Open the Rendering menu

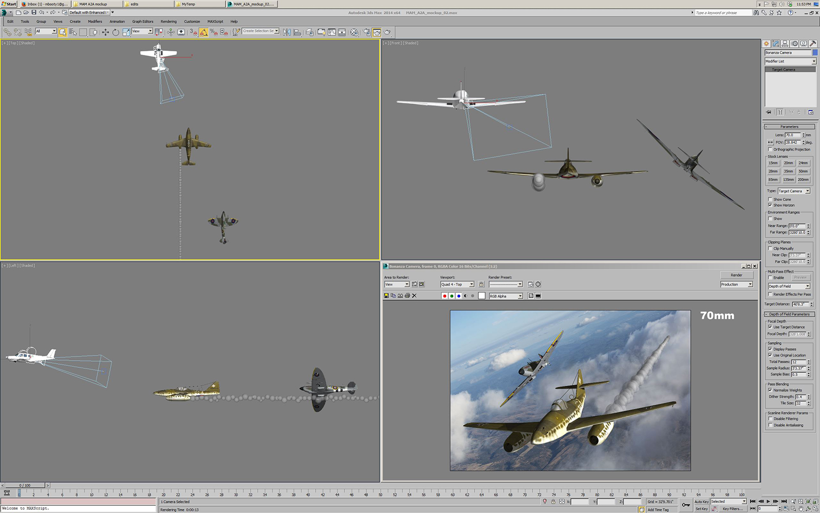click(169, 22)
